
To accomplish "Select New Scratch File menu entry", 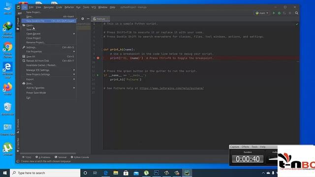I will (x=49, y=21).
